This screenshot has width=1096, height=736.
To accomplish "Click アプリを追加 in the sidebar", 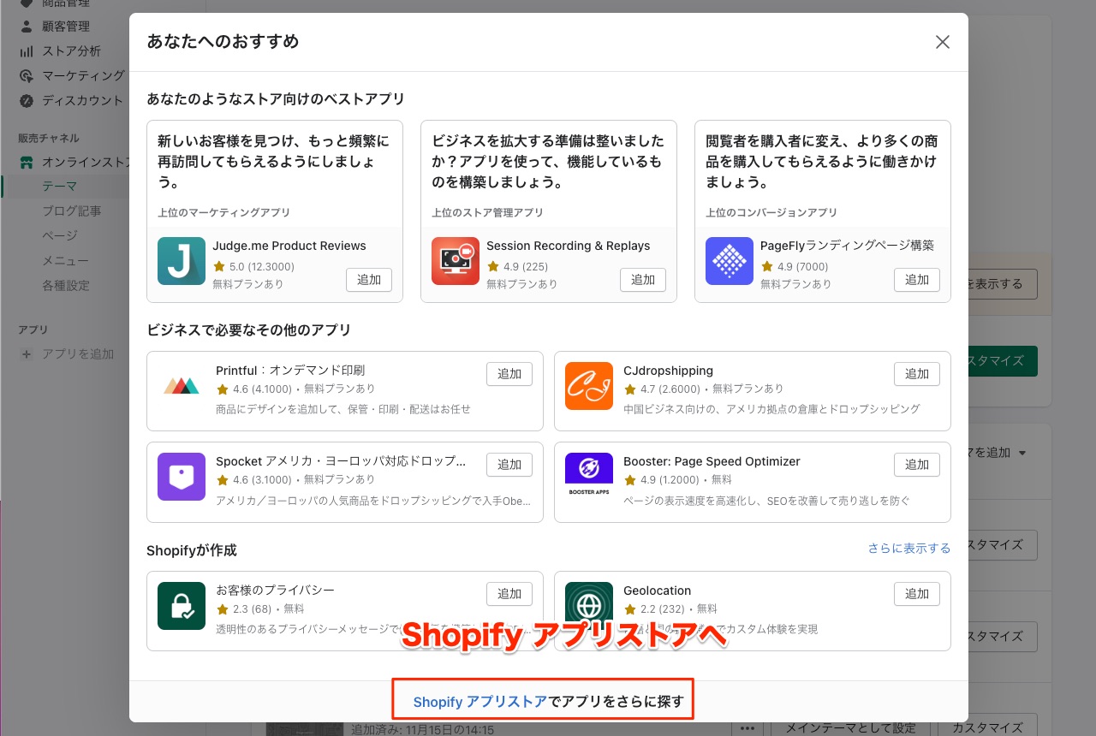I will pos(78,354).
